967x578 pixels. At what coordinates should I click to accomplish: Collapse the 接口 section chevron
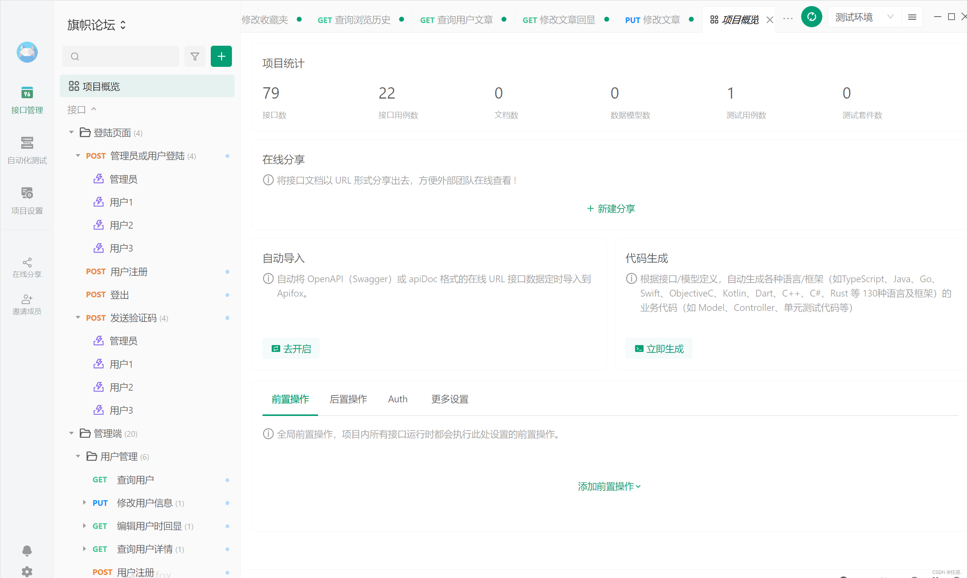(x=93, y=110)
